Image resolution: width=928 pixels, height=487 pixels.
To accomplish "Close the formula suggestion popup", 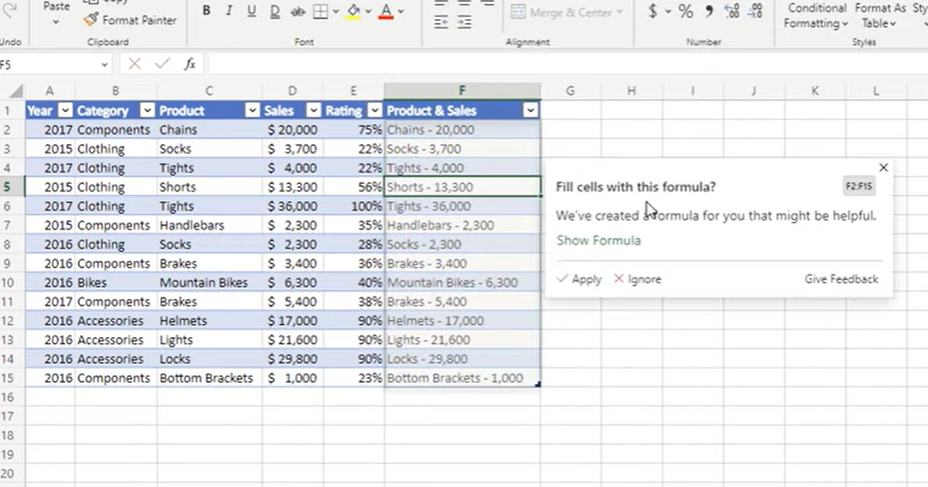I will point(883,168).
